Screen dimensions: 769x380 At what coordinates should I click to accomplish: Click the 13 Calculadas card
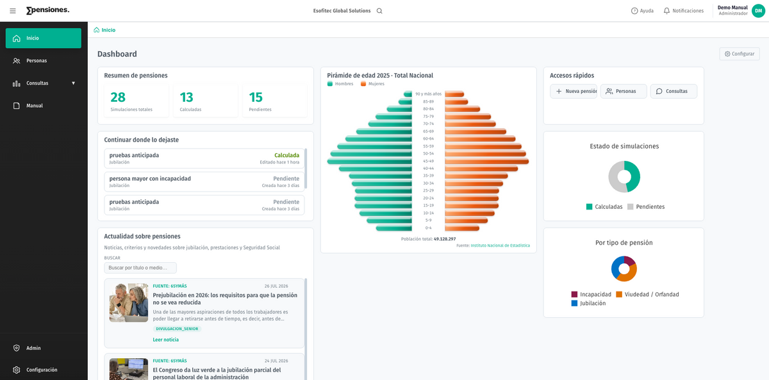(x=206, y=101)
